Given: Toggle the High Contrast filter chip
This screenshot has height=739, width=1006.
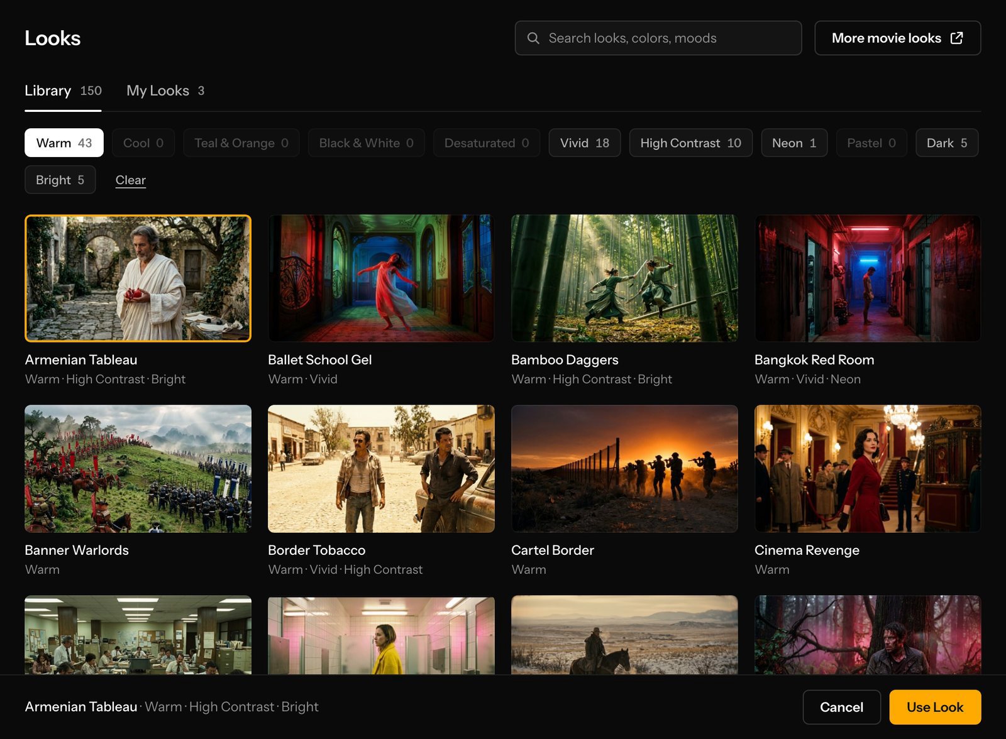Looking at the screenshot, I should [690, 143].
